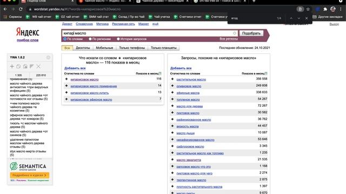This screenshot has width=346, height=194.
Task: Open the 'Директ' link
Action: click(x=67, y=24)
